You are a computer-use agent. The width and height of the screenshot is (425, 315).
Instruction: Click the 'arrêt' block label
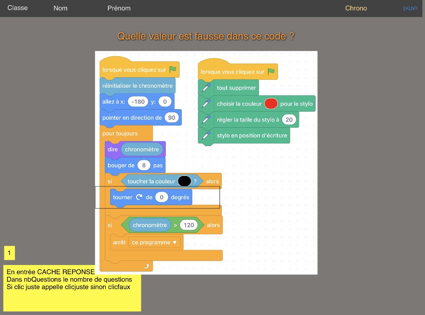point(119,243)
